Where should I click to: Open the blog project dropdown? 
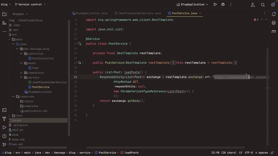(x=6, y=4)
